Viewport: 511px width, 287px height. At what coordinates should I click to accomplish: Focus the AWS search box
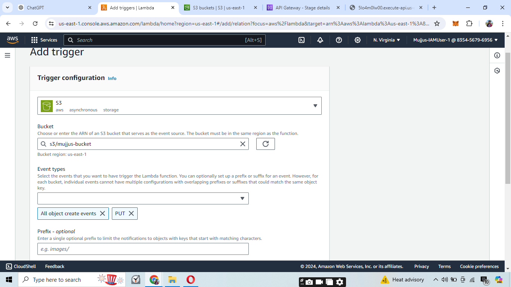click(165, 40)
